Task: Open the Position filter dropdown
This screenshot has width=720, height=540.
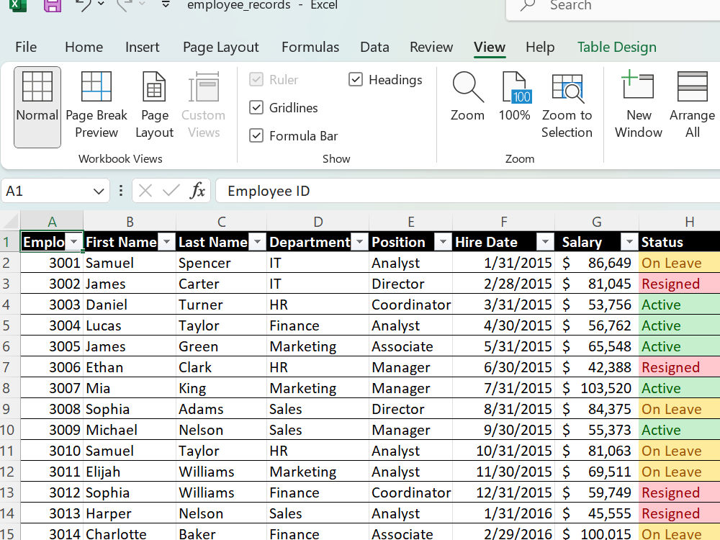Action: pos(443,241)
